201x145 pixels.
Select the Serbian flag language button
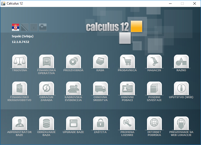pyautogui.click(x=15, y=27)
